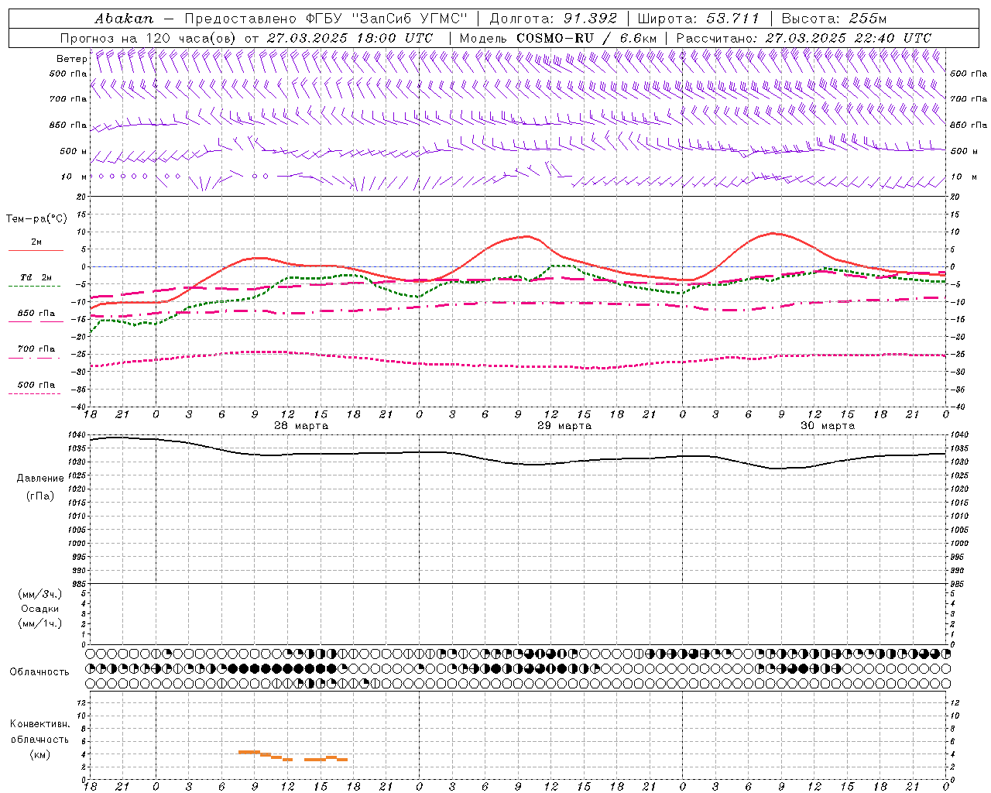Click the "Прогноз на 120 часа(ов)" forecast text
Viewport: 991px width, 793px height.
pyautogui.click(x=149, y=38)
